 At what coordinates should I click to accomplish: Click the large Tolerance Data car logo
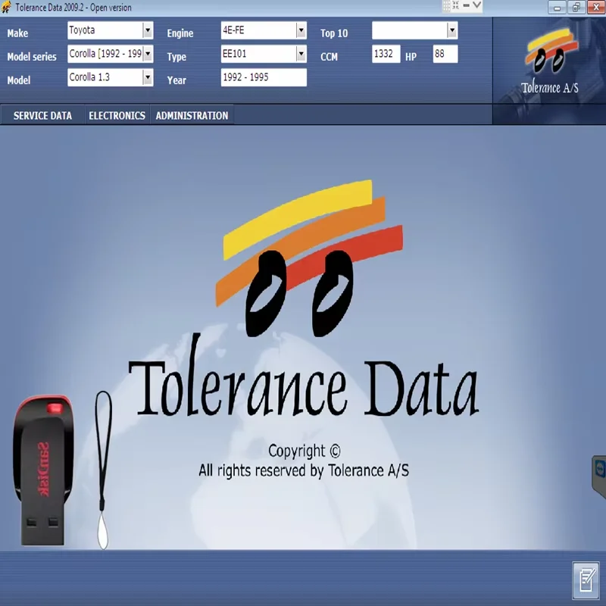(x=309, y=258)
